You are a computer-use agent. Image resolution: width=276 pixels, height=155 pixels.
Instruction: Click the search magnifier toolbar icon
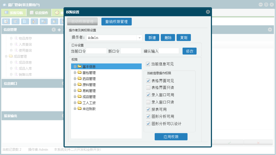[6, 21]
